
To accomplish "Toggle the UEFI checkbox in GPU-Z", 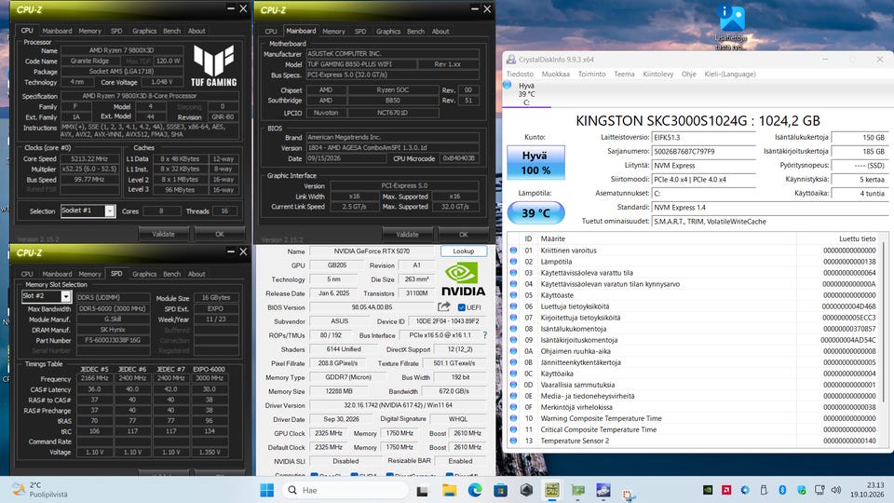I will tap(461, 307).
